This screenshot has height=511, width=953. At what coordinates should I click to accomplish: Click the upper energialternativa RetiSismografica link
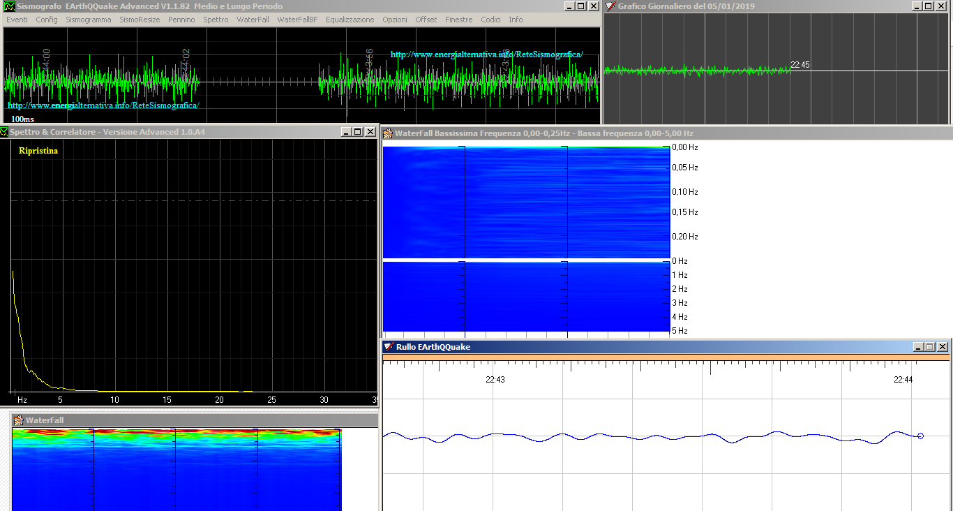[x=486, y=54]
